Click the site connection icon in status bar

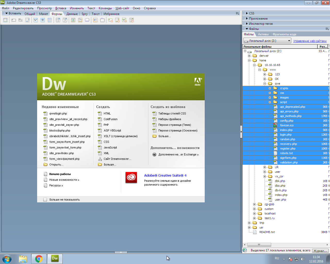245,250
